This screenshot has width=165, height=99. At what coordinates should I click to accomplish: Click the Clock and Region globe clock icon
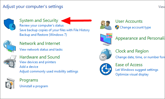[105, 55]
